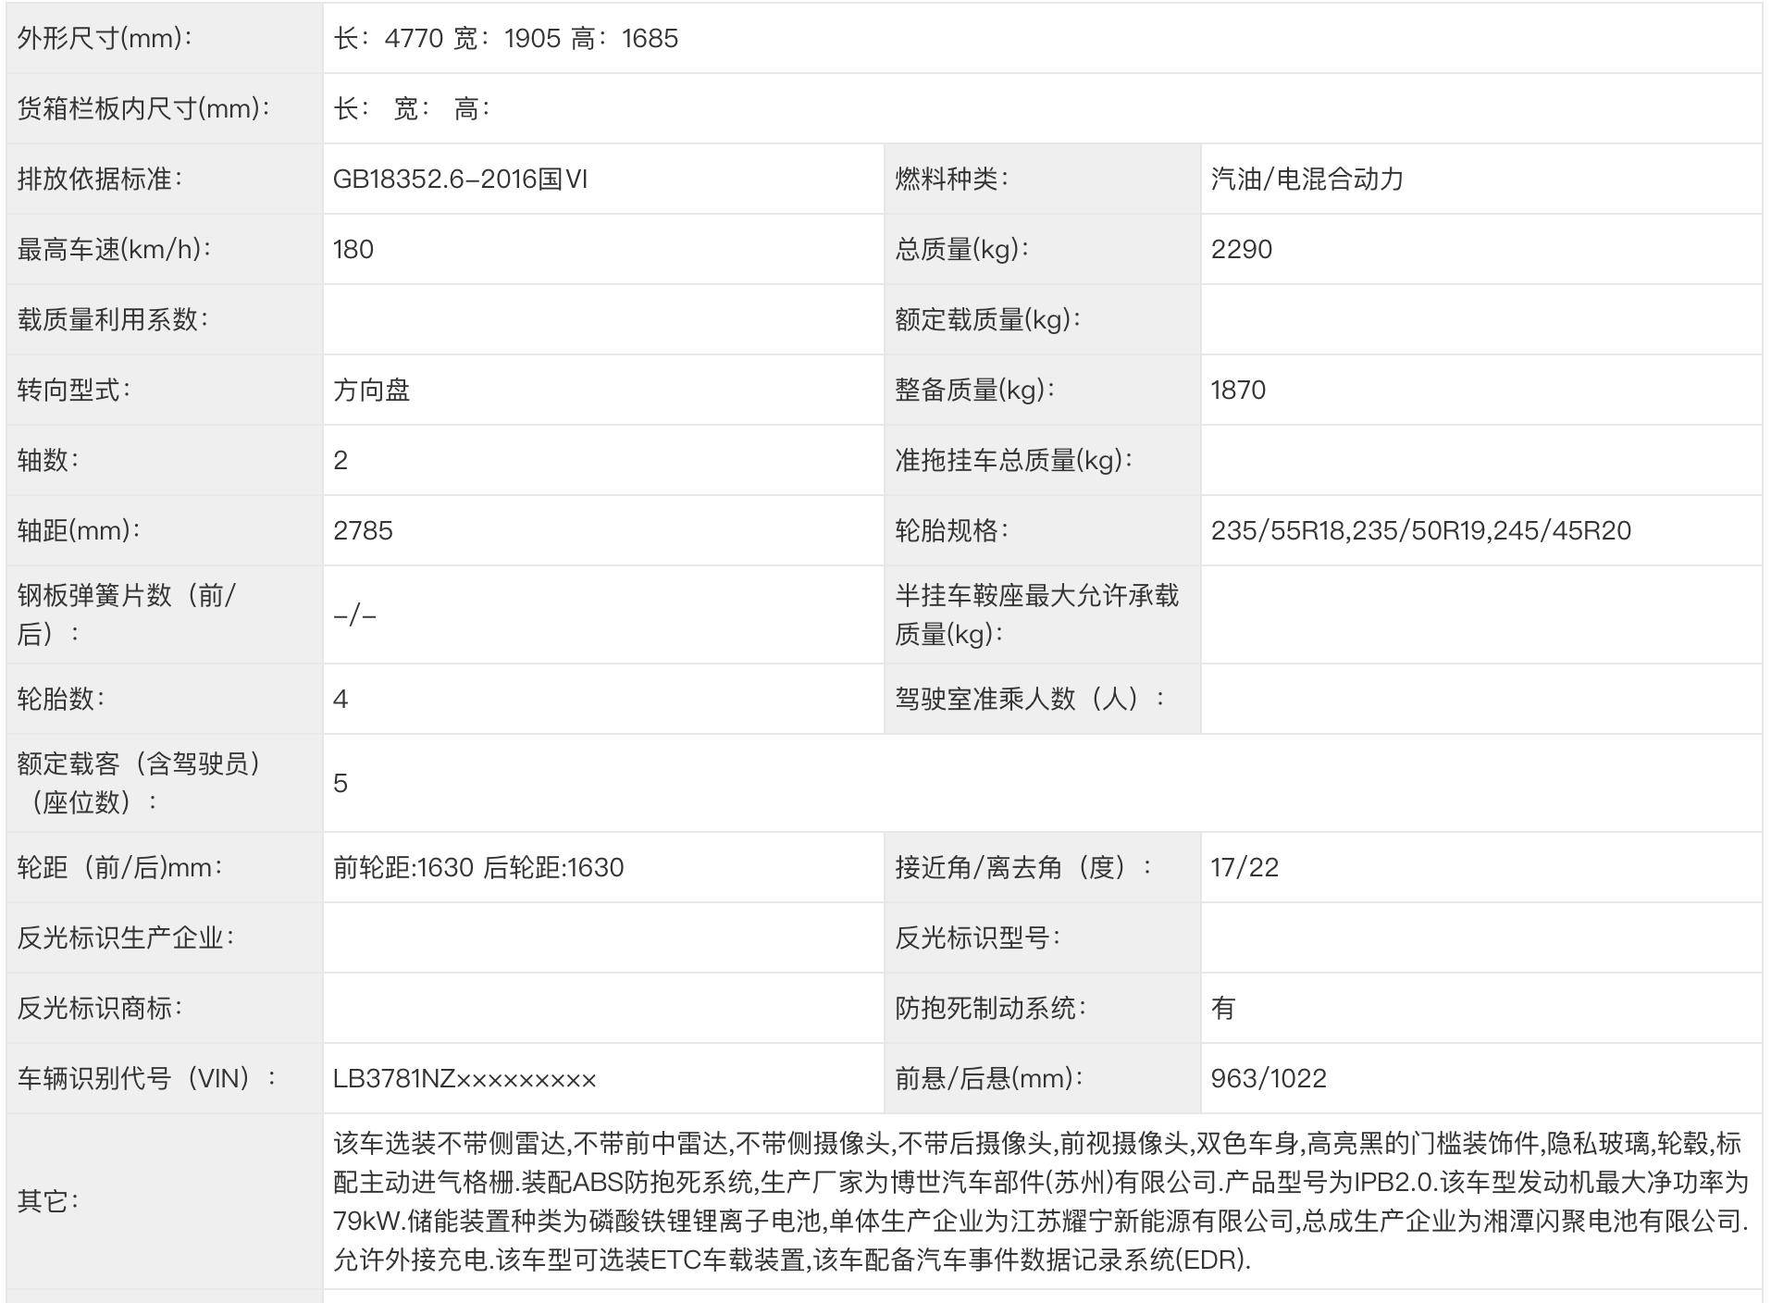Click the 其它 remarks paragraph text
The width and height of the screenshot is (1771, 1303).
1040,1201
